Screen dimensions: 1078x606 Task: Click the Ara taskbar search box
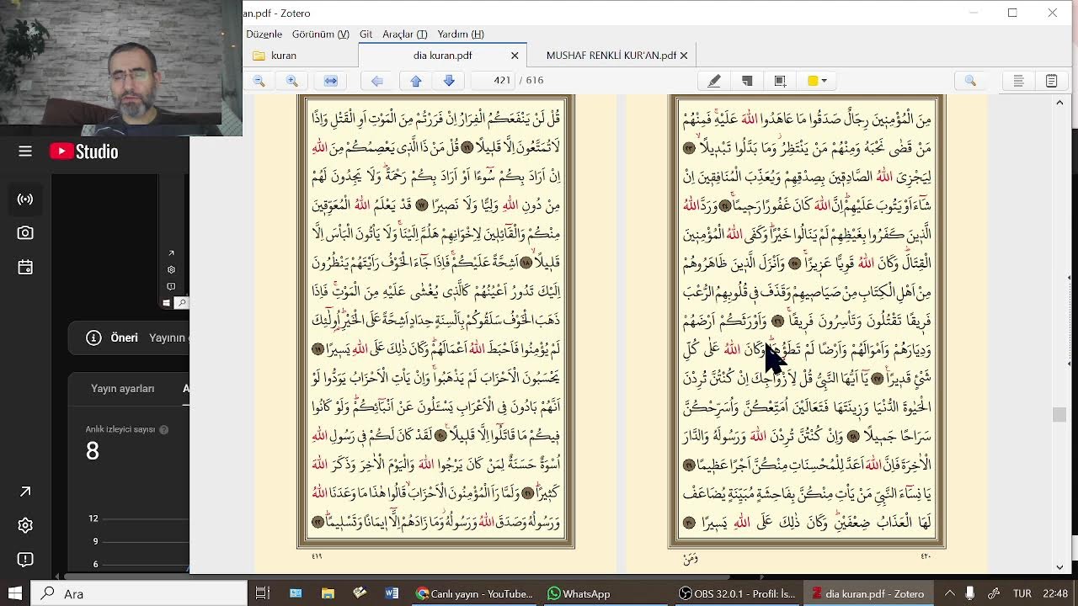tap(139, 593)
